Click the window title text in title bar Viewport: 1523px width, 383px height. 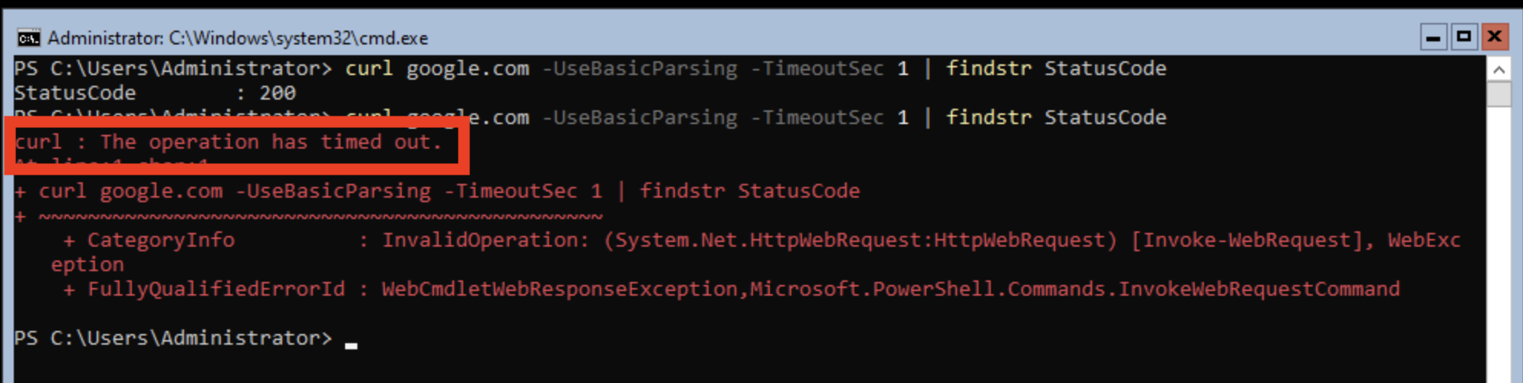238,38
